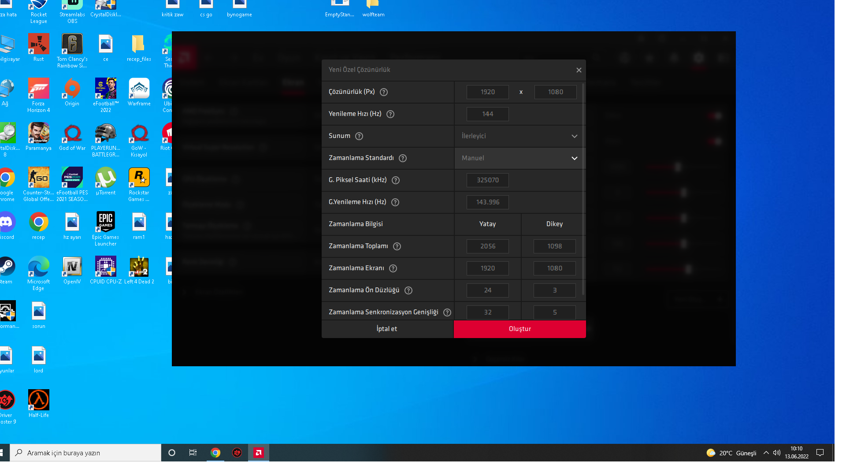Click Windows taskbar search box

point(85,453)
